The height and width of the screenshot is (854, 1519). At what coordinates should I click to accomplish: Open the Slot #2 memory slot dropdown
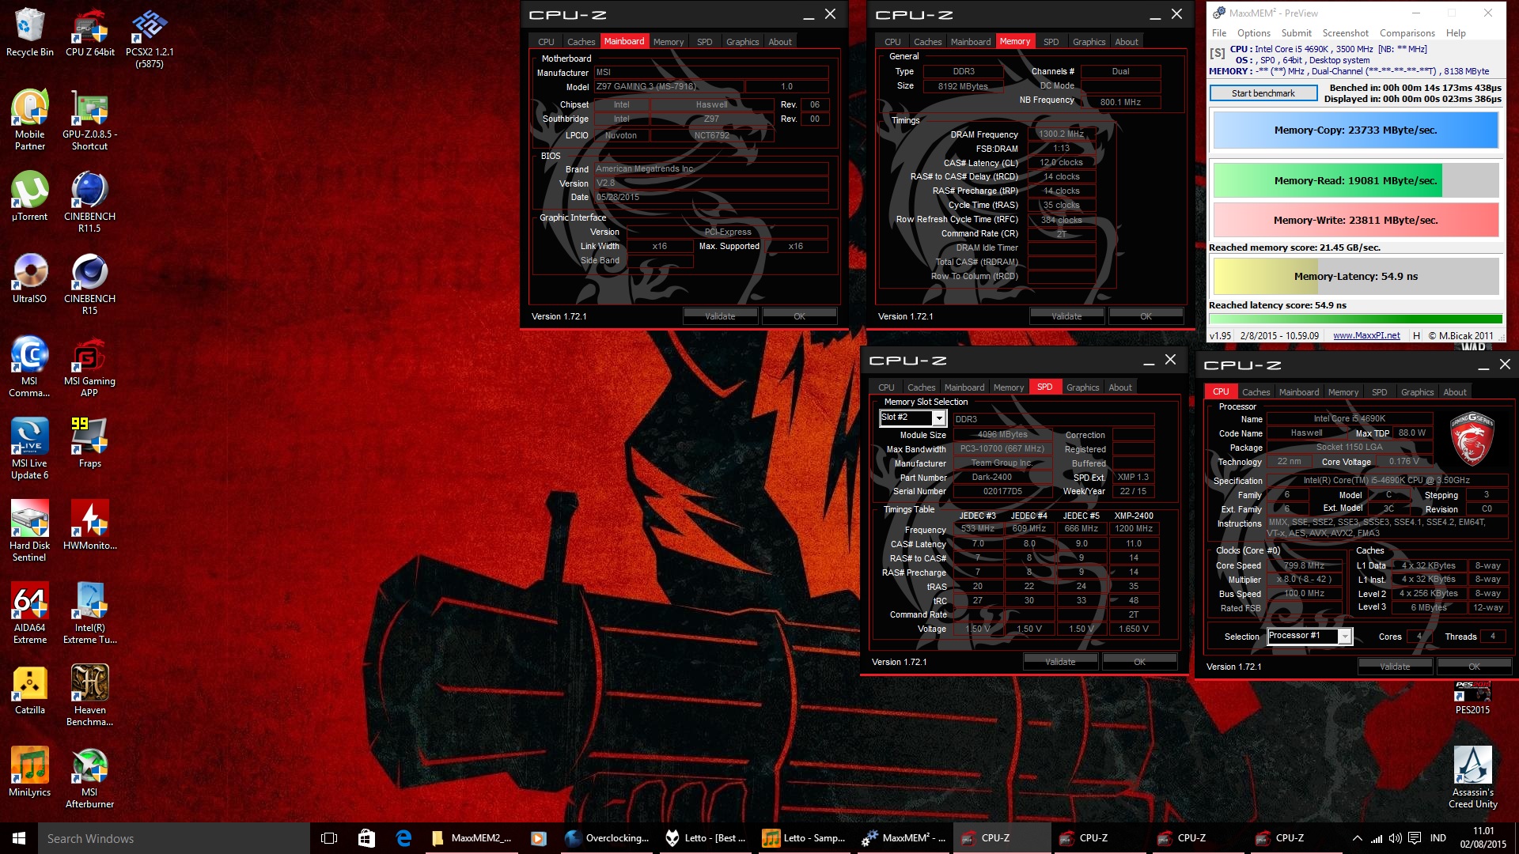[913, 418]
